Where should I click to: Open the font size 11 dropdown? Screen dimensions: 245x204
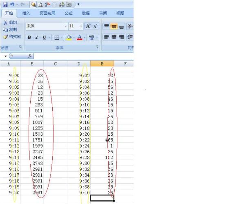pos(81,26)
